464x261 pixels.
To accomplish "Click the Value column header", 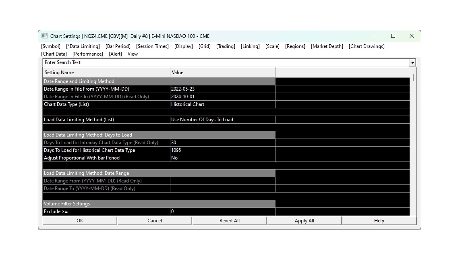I will (223, 72).
